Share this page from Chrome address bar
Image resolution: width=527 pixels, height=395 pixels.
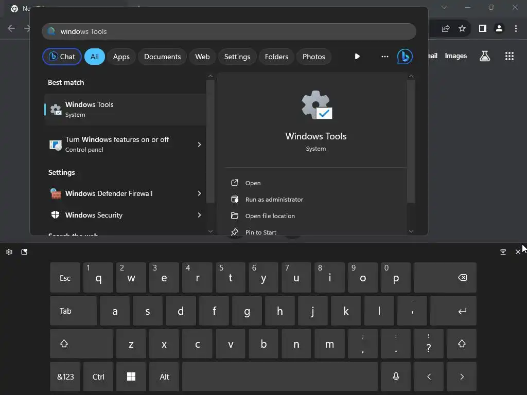coord(446,29)
